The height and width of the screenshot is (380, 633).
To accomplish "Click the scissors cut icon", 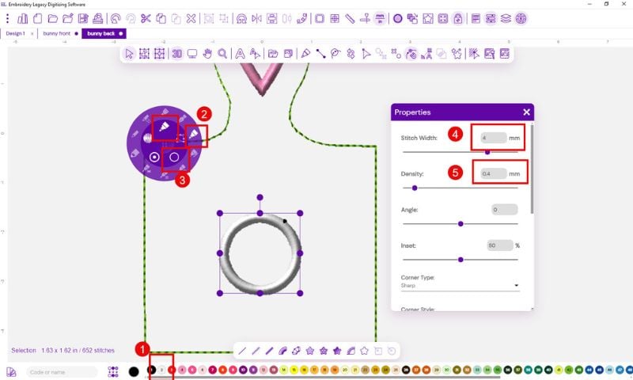I will [146, 17].
